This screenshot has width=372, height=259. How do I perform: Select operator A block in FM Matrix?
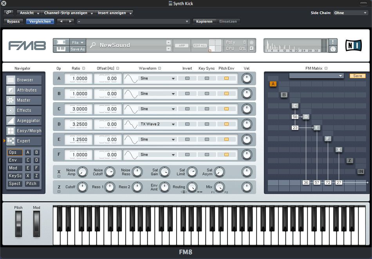coord(273,84)
